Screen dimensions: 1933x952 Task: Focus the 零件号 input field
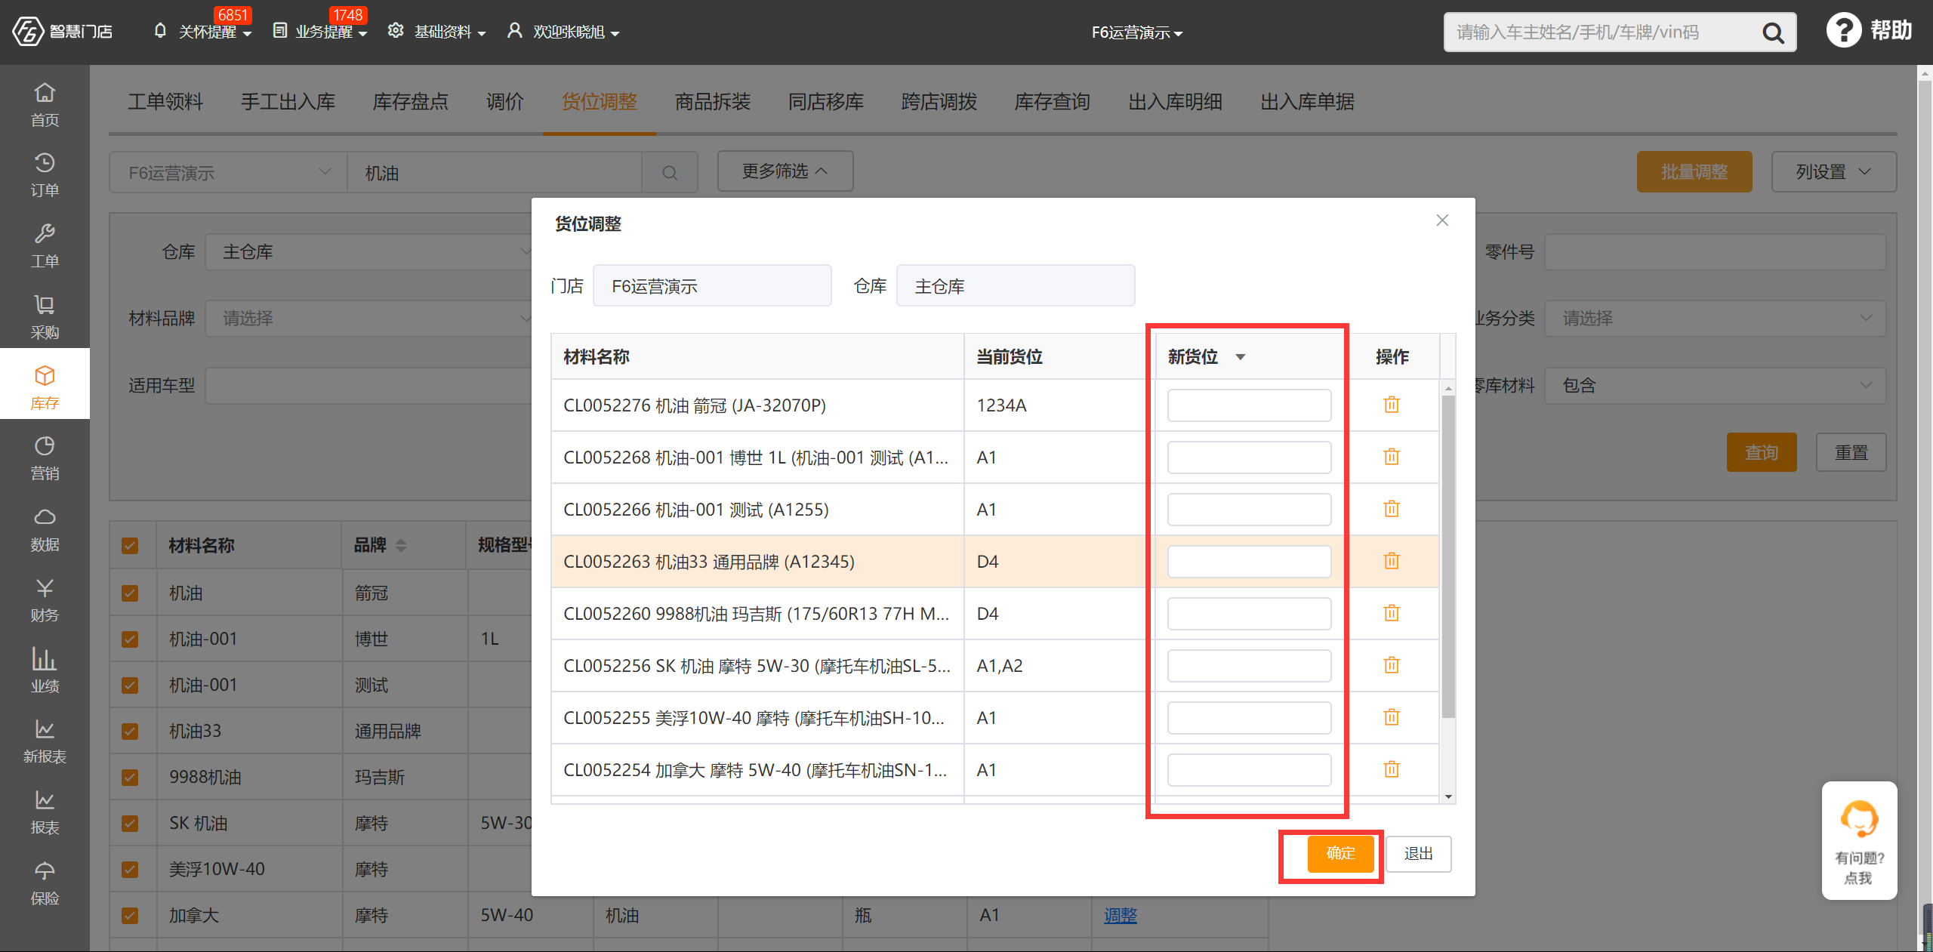click(1715, 252)
